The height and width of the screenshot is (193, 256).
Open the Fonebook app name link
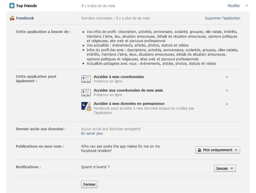[x=25, y=18]
